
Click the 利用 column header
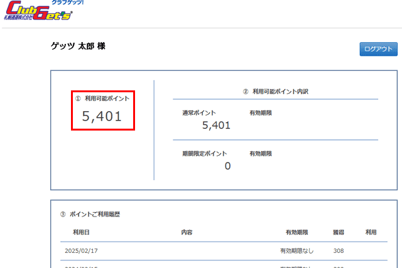371,232
